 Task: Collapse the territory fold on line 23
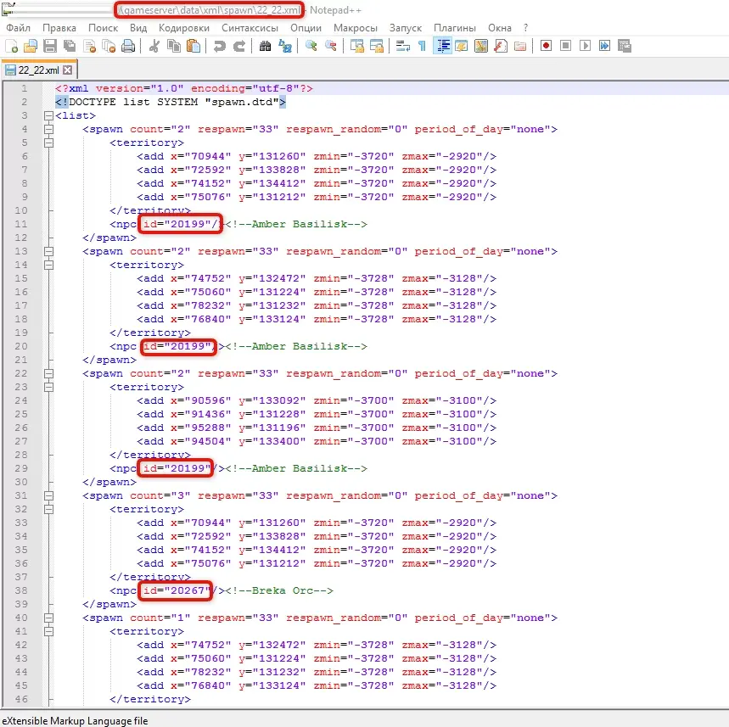tap(48, 387)
